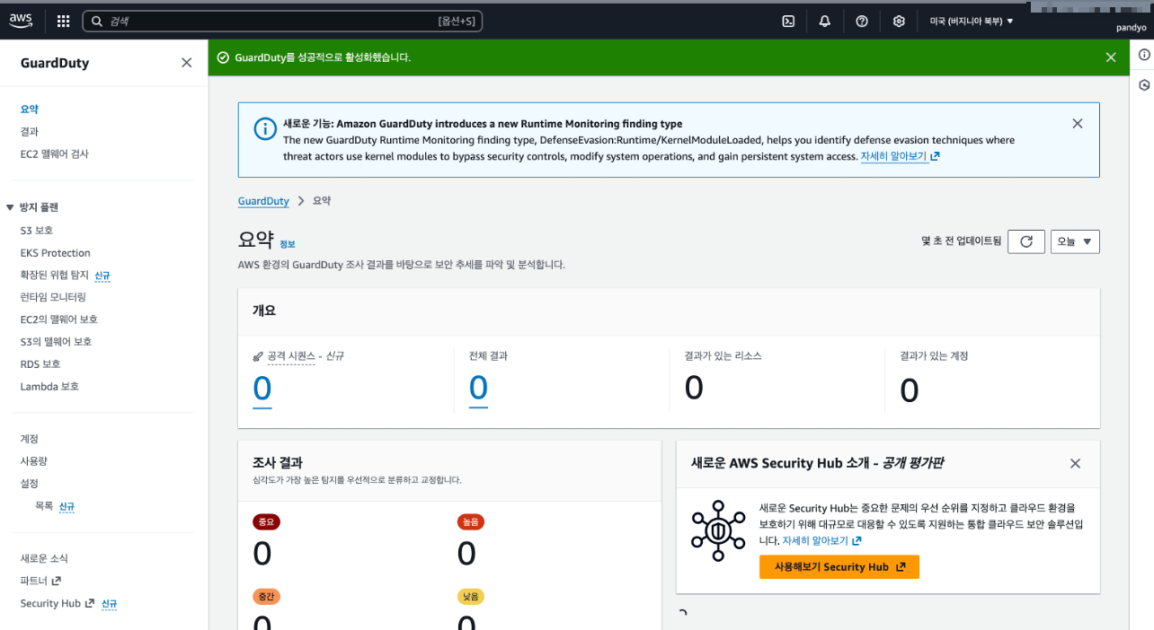The height and width of the screenshot is (630, 1154).
Task: Click the 사용해보기 Security Hub button
Action: coord(839,567)
